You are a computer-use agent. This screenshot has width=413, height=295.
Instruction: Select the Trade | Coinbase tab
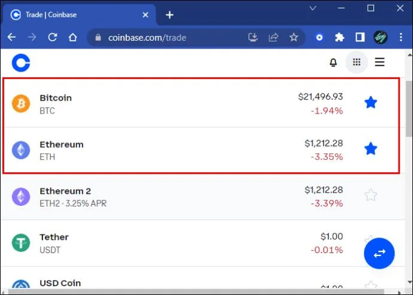79,15
